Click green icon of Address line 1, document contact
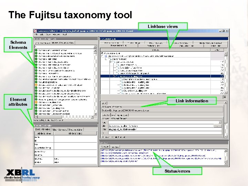The width and height of the screenshot is (248, 186). (x=36, y=114)
